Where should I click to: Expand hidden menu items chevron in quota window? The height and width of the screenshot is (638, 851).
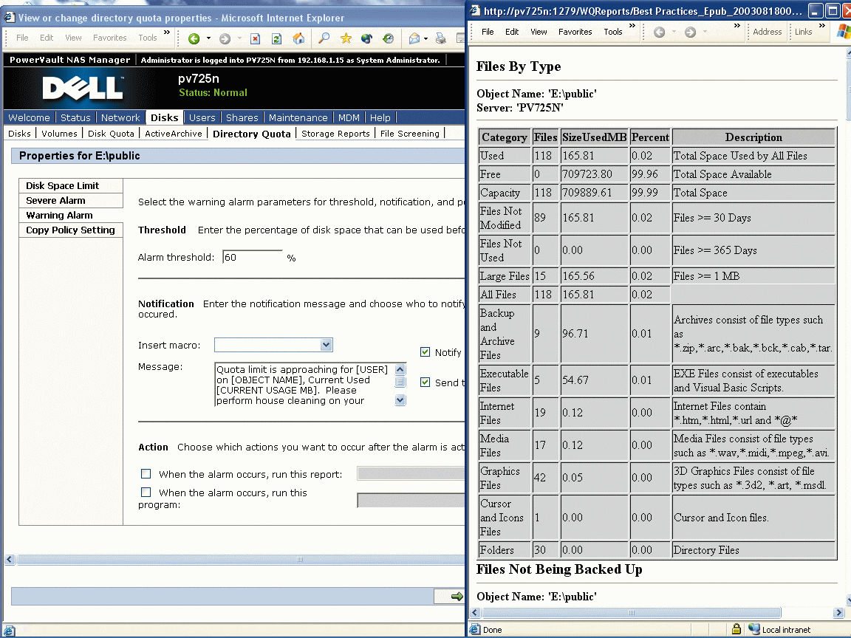pos(167,32)
